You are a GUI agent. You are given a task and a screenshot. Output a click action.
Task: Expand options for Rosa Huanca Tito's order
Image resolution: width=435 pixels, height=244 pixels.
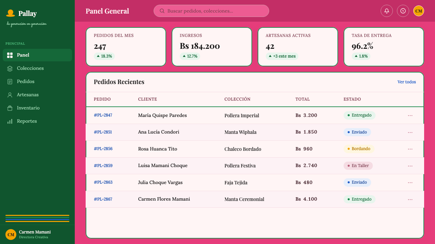tap(410, 149)
